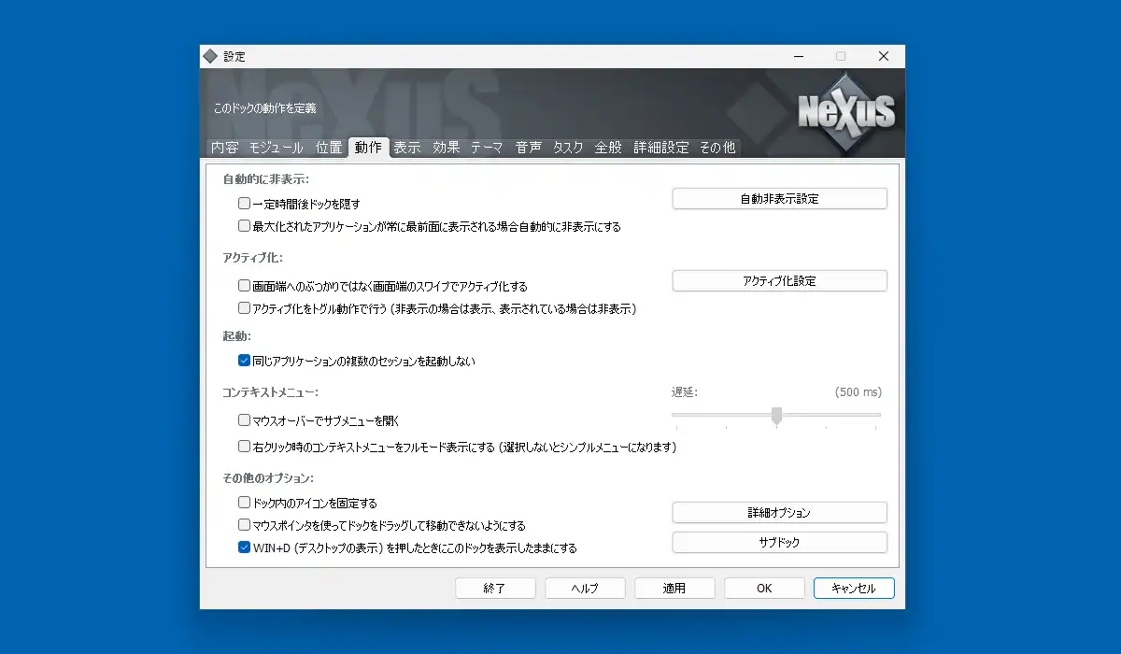The image size is (1121, 654).
Task: Click the 適用 button
Action: pos(674,589)
